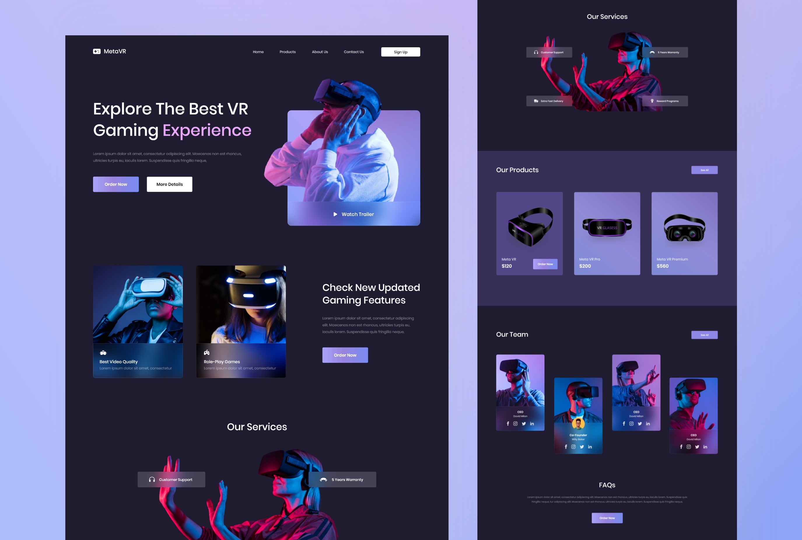Select the Products menu item
This screenshot has height=540, width=802.
287,51
